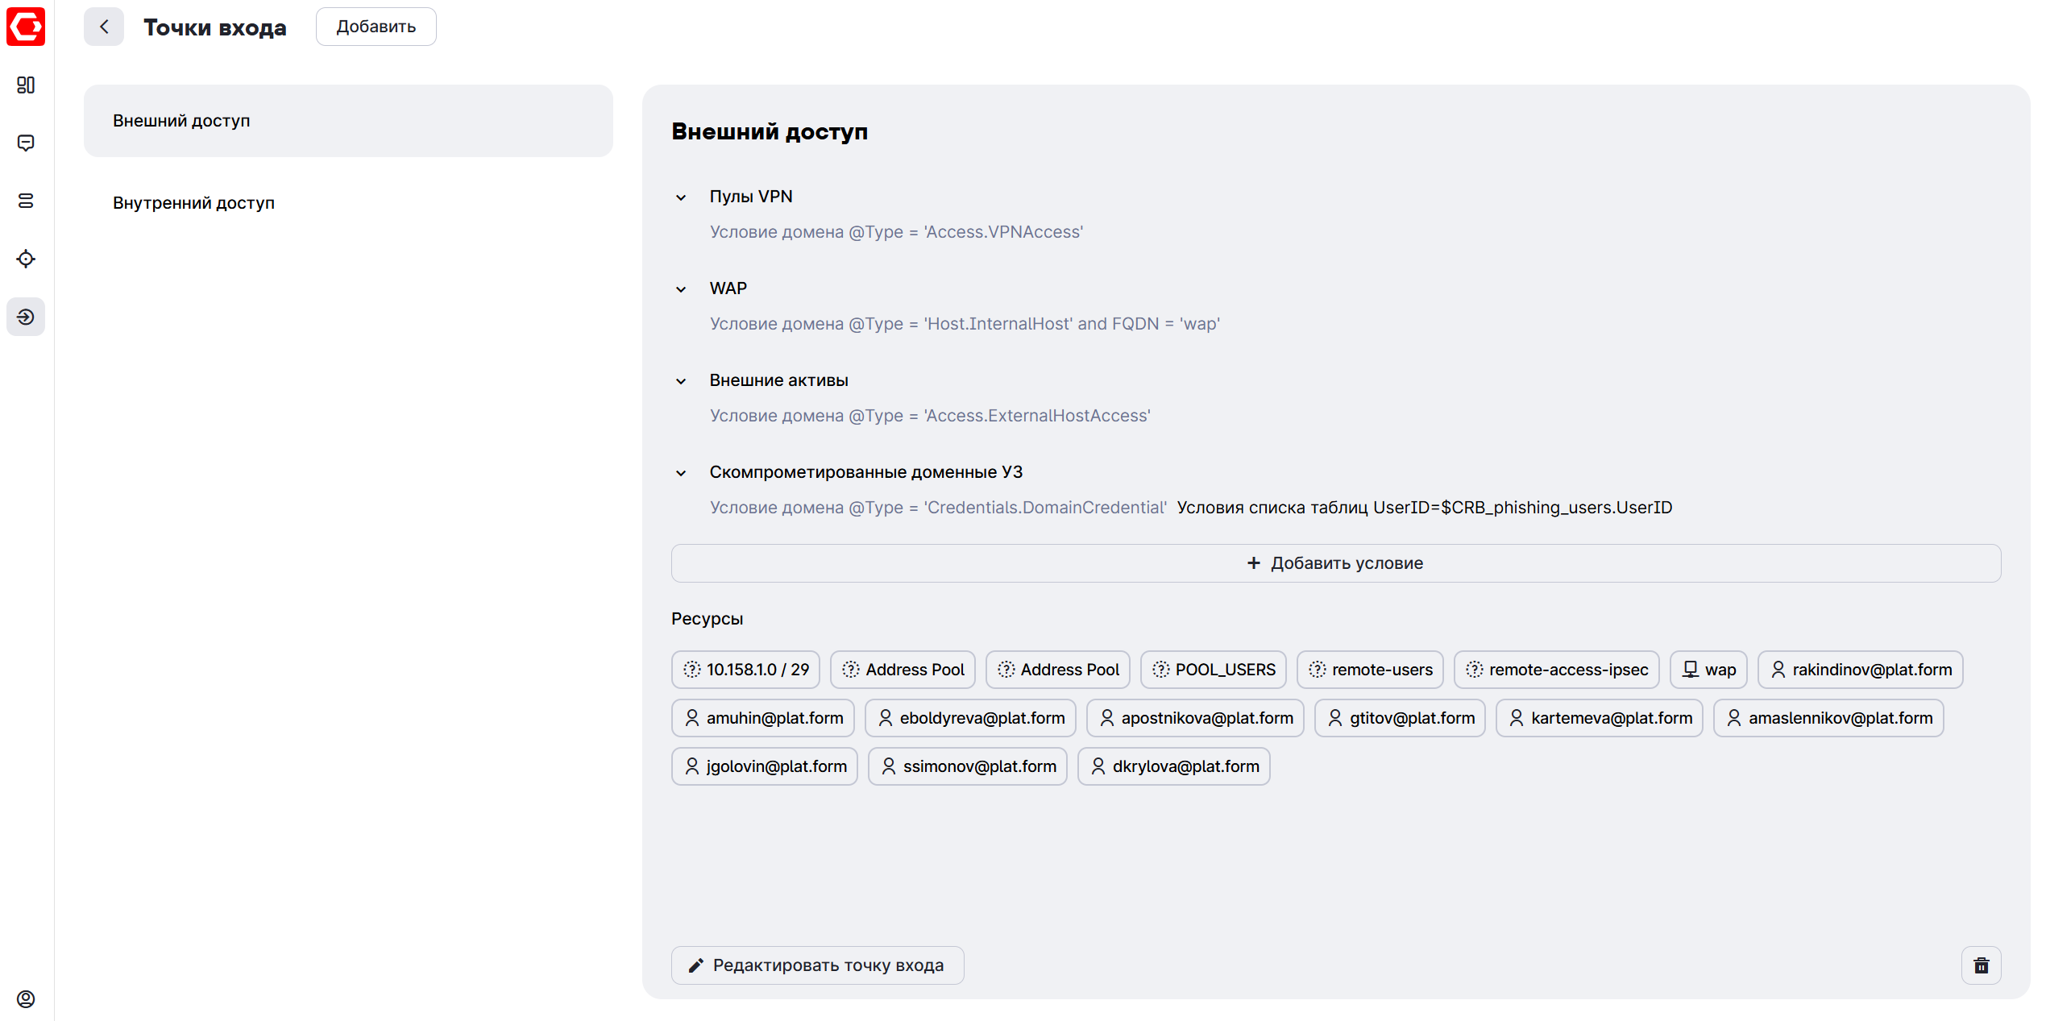Image resolution: width=2046 pixels, height=1021 pixels.
Task: Click Редактировать точку входа button
Action: [x=817, y=965]
